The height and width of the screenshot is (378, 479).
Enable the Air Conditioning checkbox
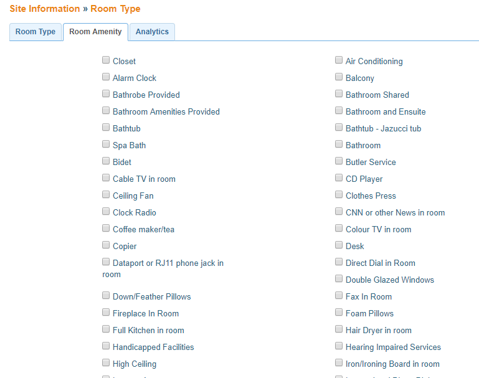(339, 60)
